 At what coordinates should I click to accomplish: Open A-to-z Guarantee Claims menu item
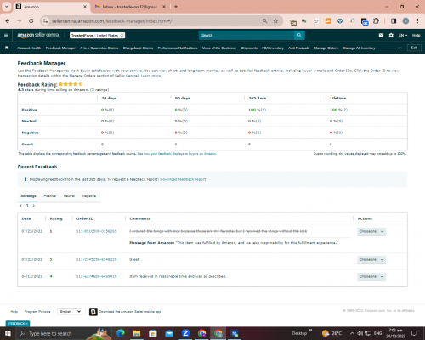coord(99,48)
